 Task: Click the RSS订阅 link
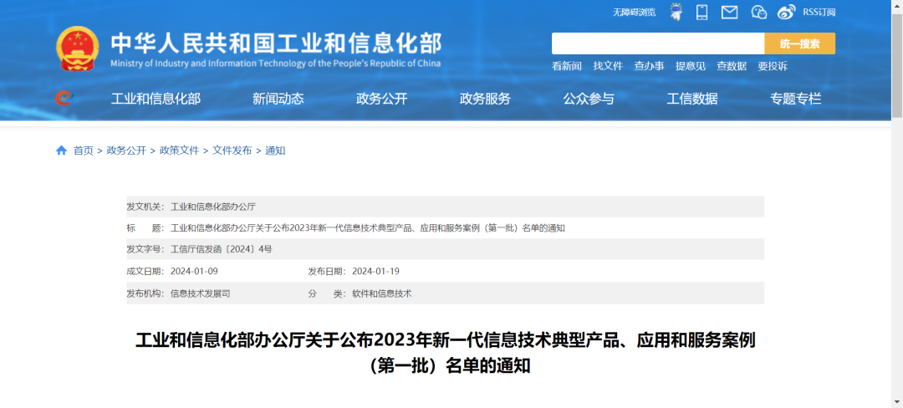[819, 12]
